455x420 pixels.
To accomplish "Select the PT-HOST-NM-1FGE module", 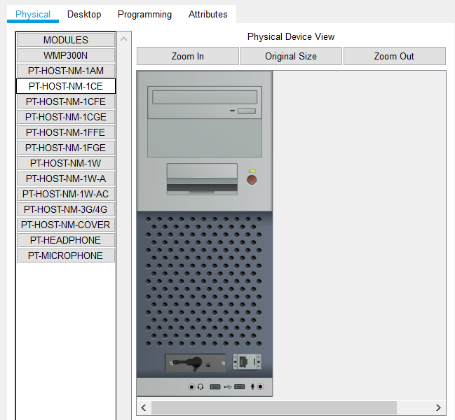I will coord(66,148).
